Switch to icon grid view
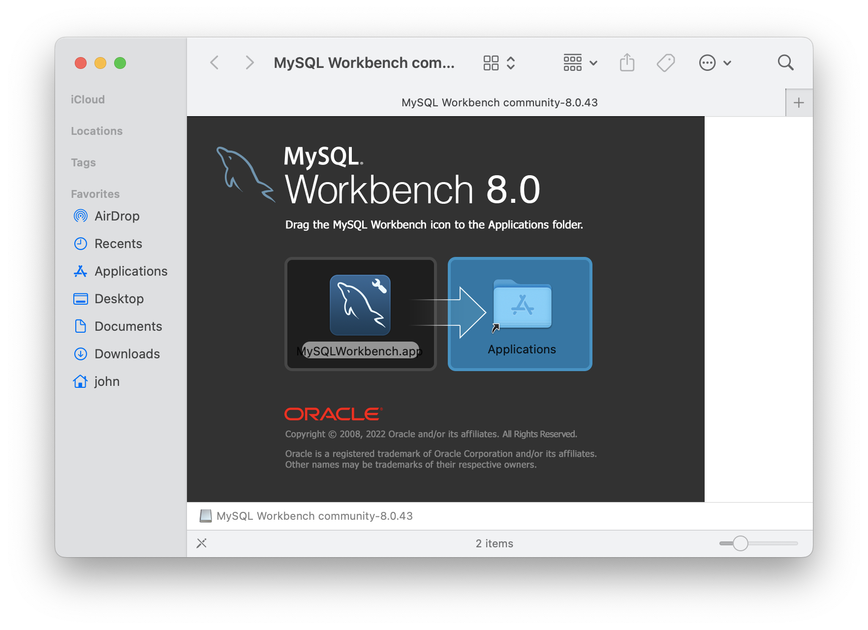 491,63
